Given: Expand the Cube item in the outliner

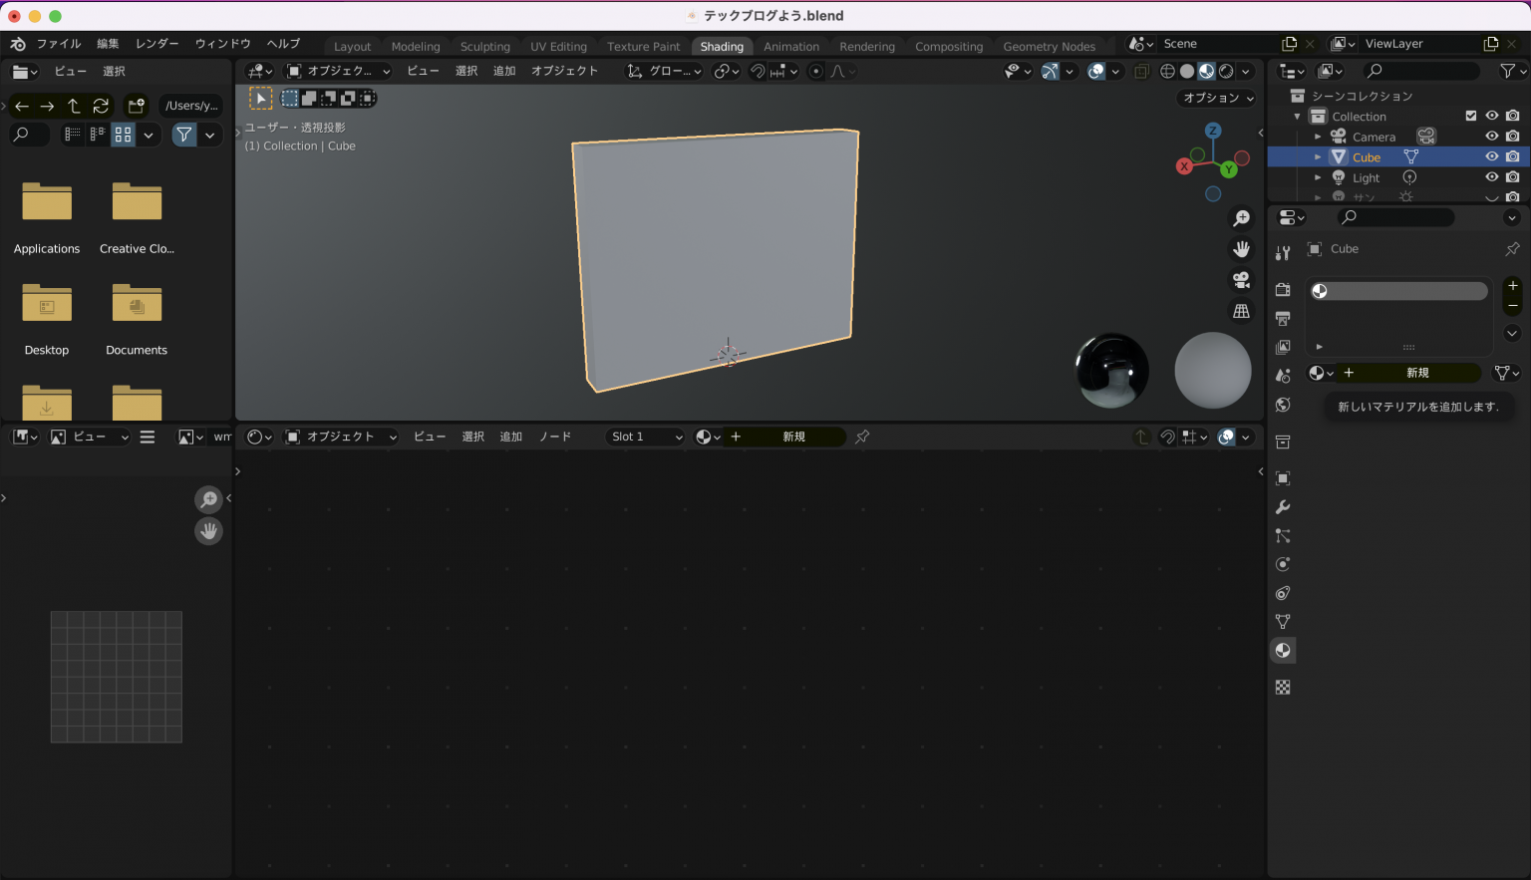Looking at the screenshot, I should coord(1316,156).
